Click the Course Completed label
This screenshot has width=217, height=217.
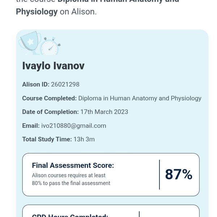49,98
